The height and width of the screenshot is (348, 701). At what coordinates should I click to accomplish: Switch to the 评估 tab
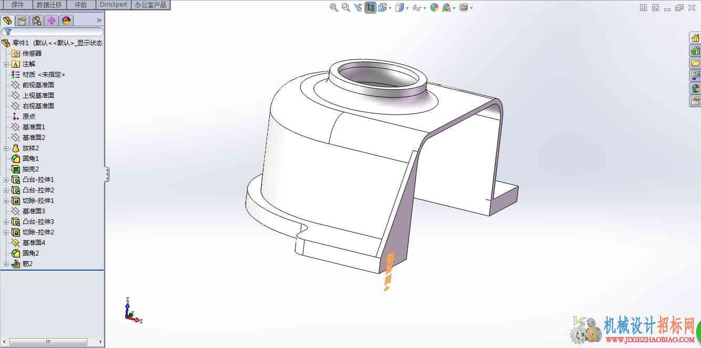[x=80, y=5]
